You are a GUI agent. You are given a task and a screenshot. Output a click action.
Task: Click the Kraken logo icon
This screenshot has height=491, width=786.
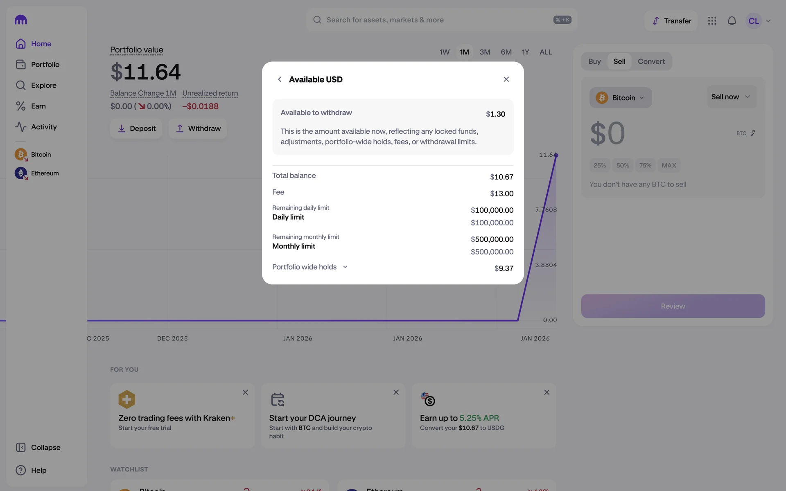point(20,20)
